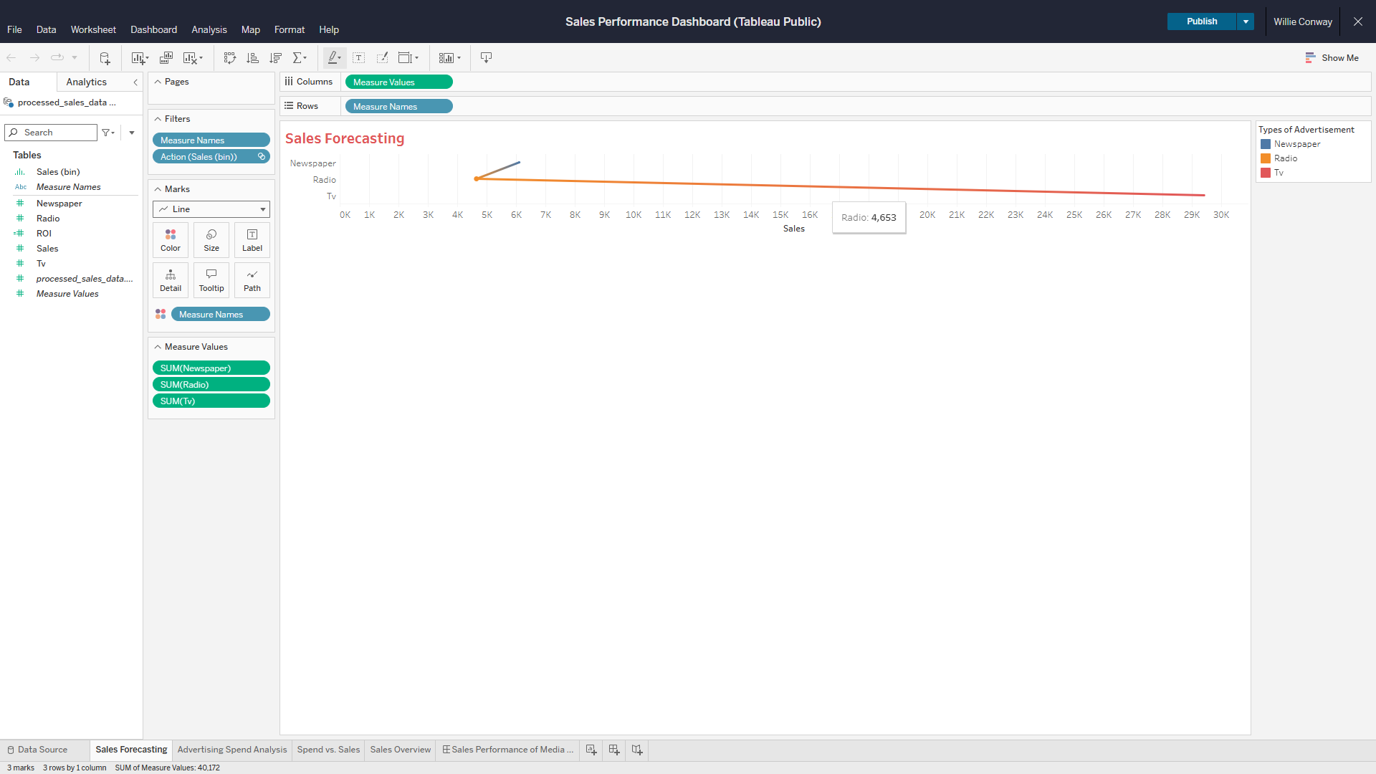Image resolution: width=1376 pixels, height=774 pixels.
Task: Open the Line mark type dropdown
Action: tap(211, 209)
